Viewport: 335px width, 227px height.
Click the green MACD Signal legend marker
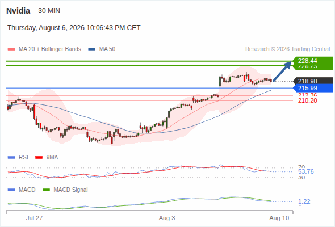(46, 190)
